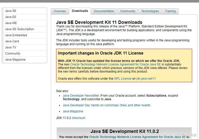This screenshot has width=199, height=139.
Task: Select Community in the left sidebar
Action: (25, 54)
